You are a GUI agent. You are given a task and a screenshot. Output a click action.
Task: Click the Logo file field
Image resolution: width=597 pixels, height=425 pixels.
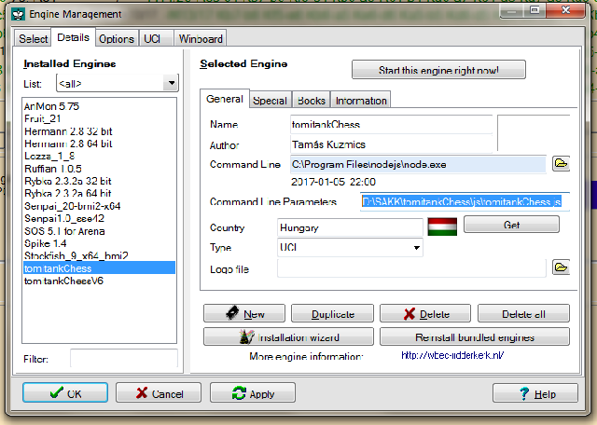pos(411,268)
